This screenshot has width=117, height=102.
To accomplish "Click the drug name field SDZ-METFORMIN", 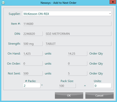I will [x=78, y=34].
